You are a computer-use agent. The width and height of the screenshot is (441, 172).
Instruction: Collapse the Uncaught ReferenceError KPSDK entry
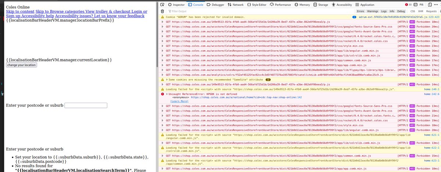click(167, 94)
